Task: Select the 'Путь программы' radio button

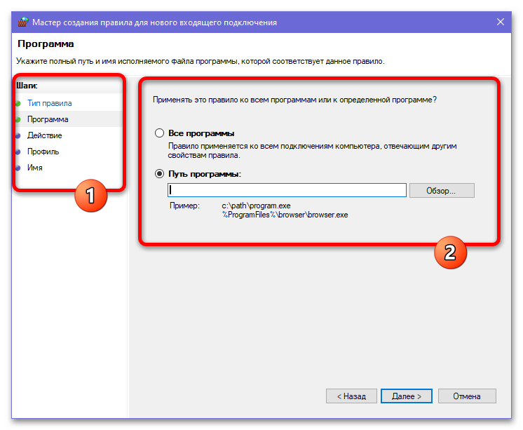Action: (x=159, y=174)
